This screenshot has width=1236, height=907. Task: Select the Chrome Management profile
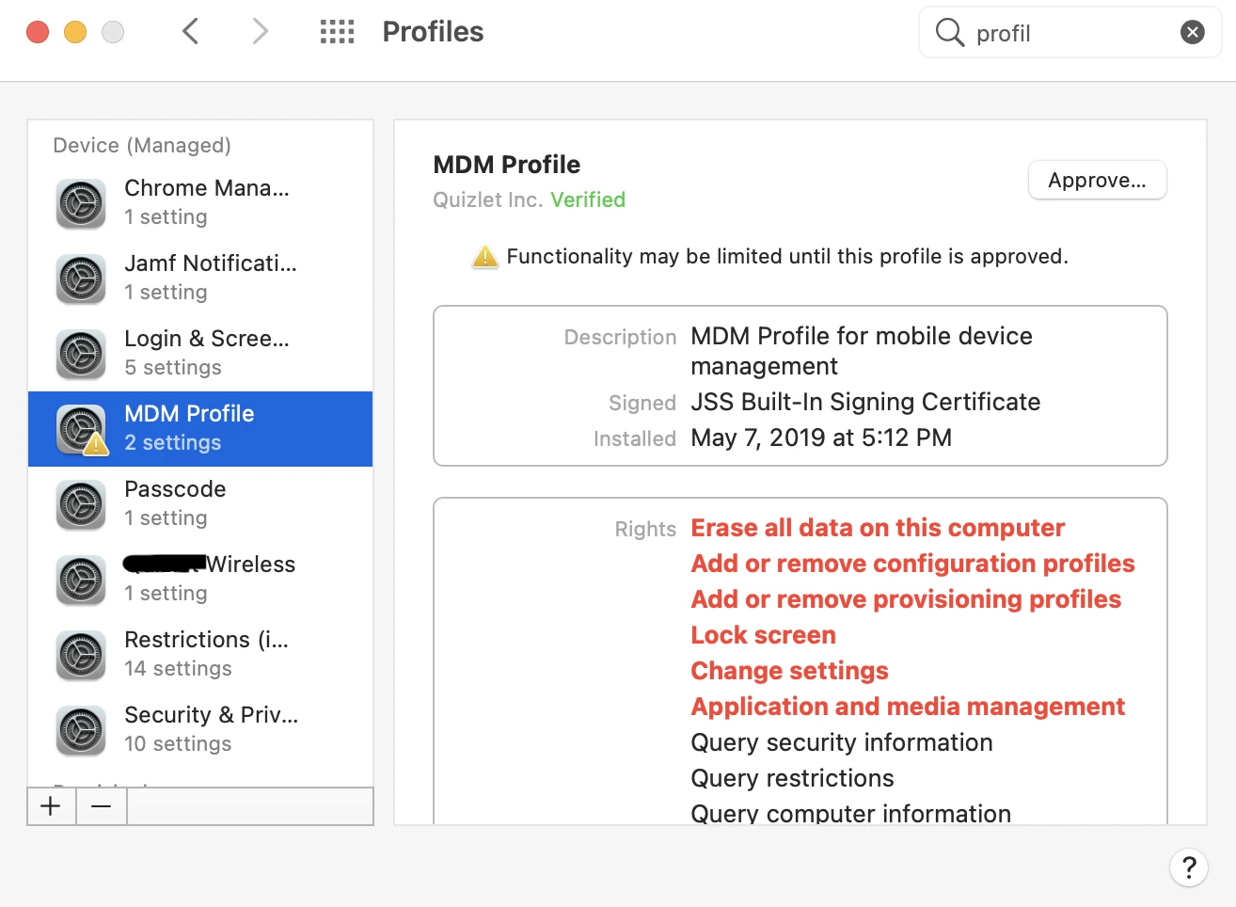[x=200, y=202]
